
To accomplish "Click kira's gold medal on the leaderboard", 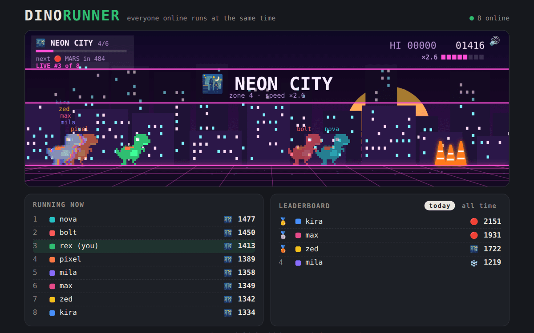I will tap(283, 222).
